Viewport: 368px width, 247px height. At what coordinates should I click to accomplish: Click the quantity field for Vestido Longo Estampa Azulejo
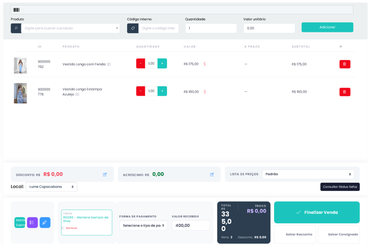click(x=151, y=91)
